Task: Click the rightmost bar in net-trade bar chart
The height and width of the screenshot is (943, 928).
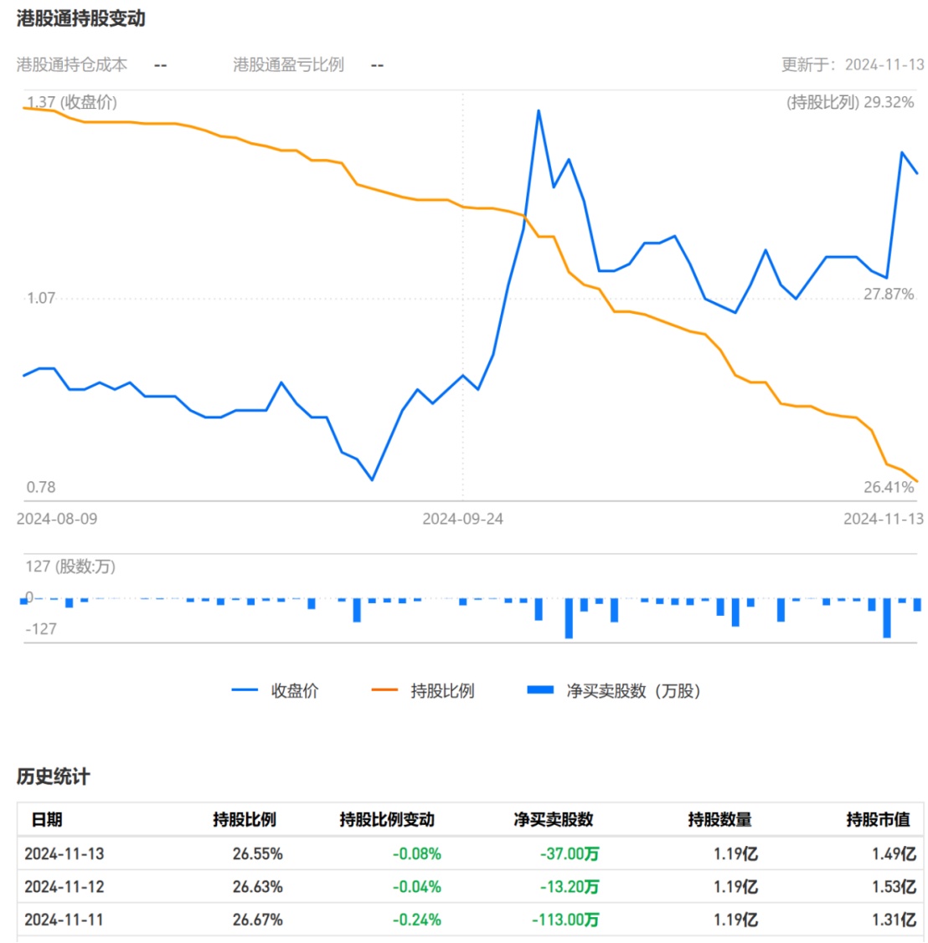Action: [x=917, y=604]
